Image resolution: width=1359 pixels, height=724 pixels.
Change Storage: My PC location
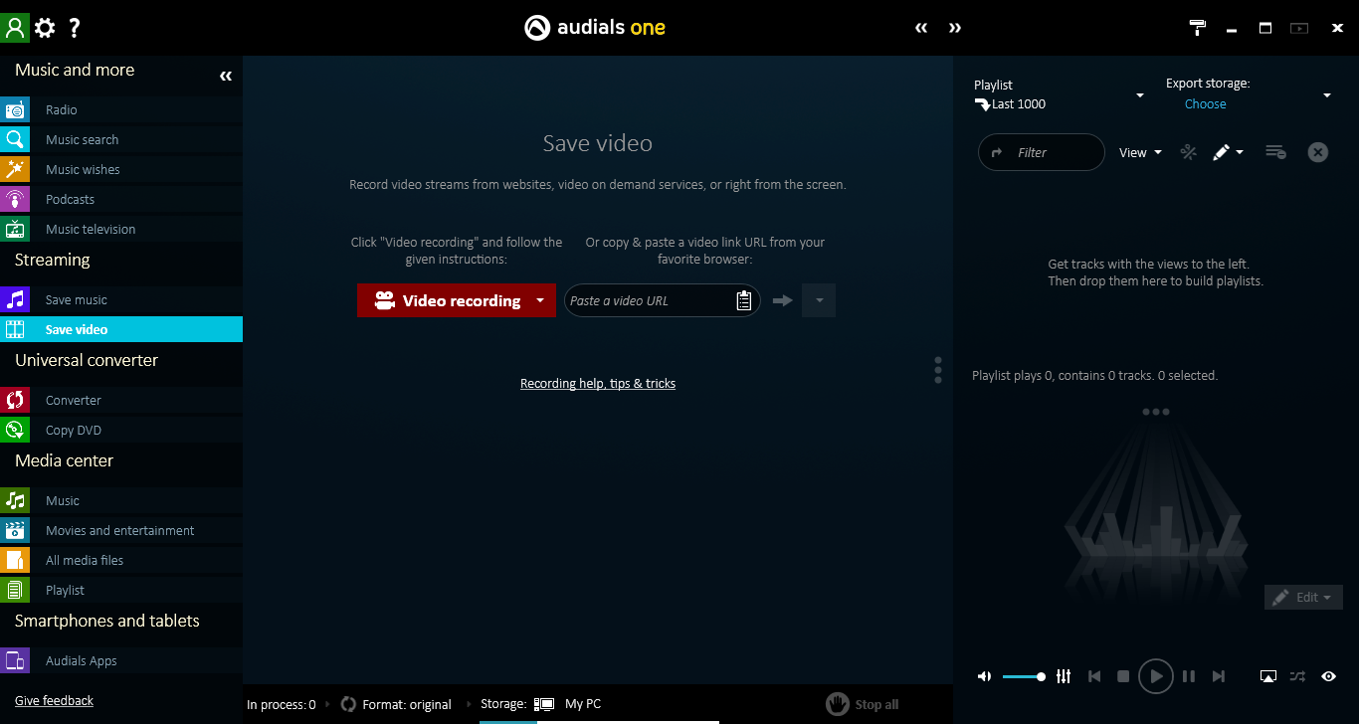click(540, 704)
